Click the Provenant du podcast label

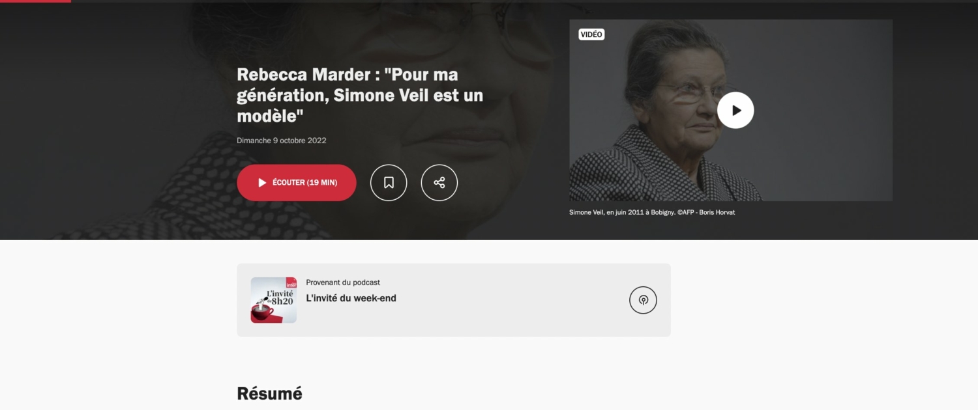(343, 282)
